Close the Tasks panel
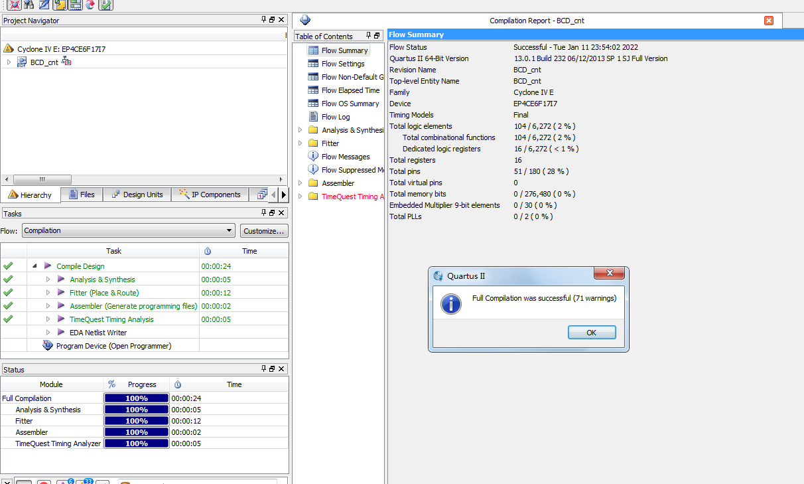This screenshot has height=484, width=804. coord(281,212)
